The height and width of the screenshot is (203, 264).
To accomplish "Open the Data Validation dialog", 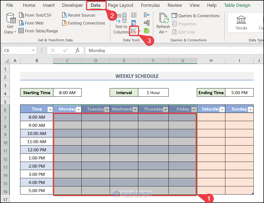I will pyautogui.click(x=134, y=30).
